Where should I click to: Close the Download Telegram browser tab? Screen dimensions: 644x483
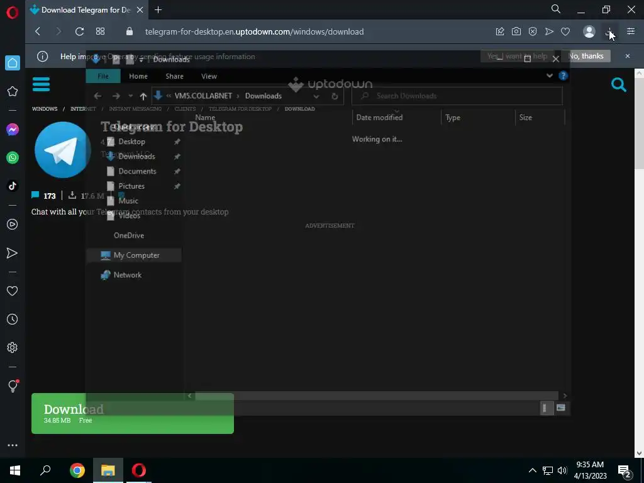tap(140, 10)
